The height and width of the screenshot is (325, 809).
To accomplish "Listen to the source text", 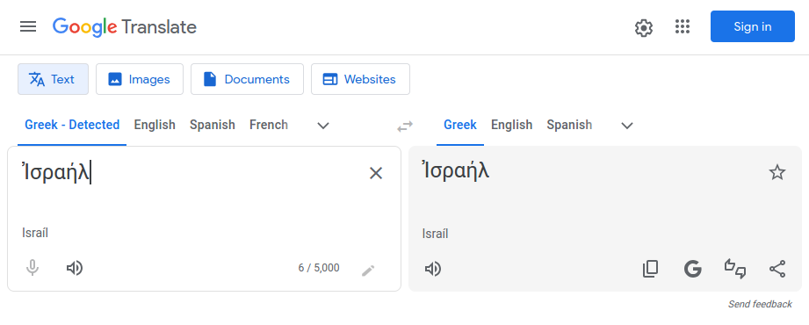I will click(x=75, y=268).
